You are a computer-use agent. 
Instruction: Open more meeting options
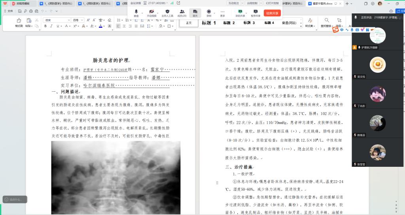coord(222,13)
